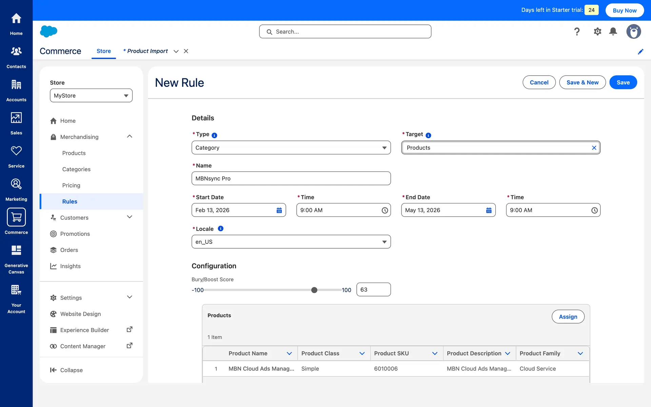This screenshot has height=407, width=651.
Task: Open the MyStore store dropdown
Action: (91, 96)
